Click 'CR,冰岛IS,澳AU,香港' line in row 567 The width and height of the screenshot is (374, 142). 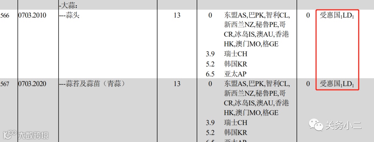[x=256, y=103]
